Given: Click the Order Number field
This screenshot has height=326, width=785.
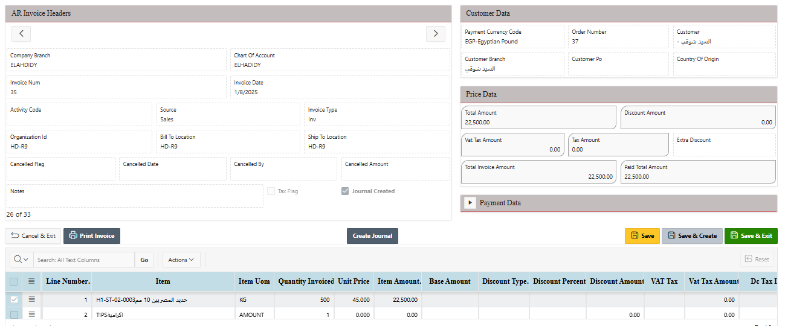Looking at the screenshot, I should (619, 36).
